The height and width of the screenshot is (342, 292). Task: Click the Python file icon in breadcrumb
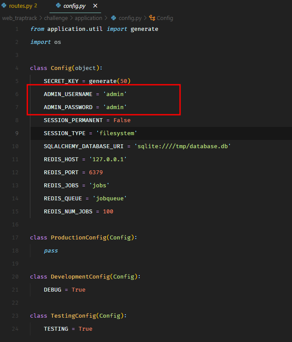coord(114,18)
